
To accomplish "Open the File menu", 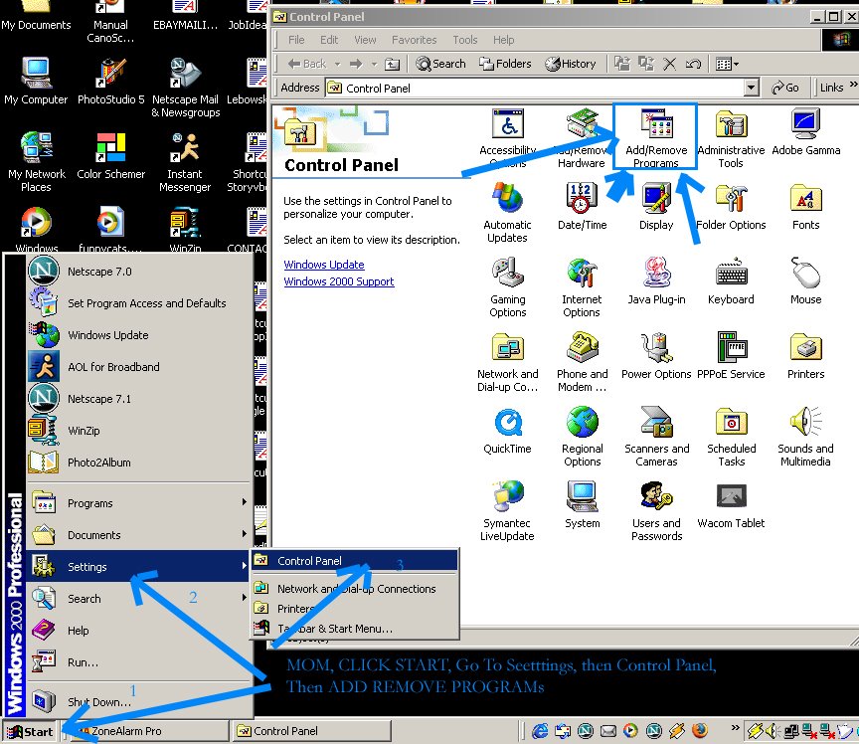I will pos(296,40).
